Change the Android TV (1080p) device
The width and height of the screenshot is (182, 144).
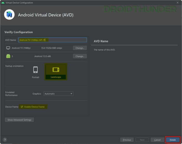(80, 48)
